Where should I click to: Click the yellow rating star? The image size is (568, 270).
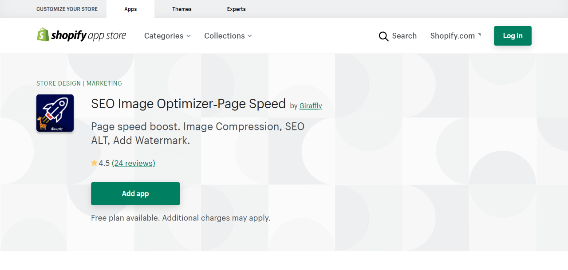(x=94, y=163)
